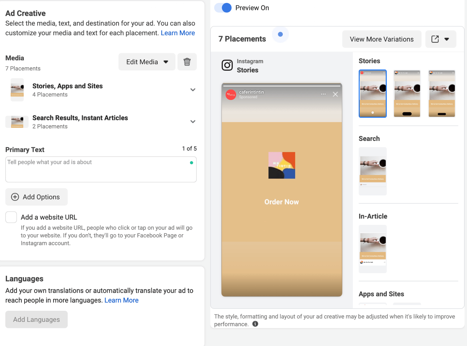
Task: Open Learn More link about ad creative
Action: tap(178, 33)
